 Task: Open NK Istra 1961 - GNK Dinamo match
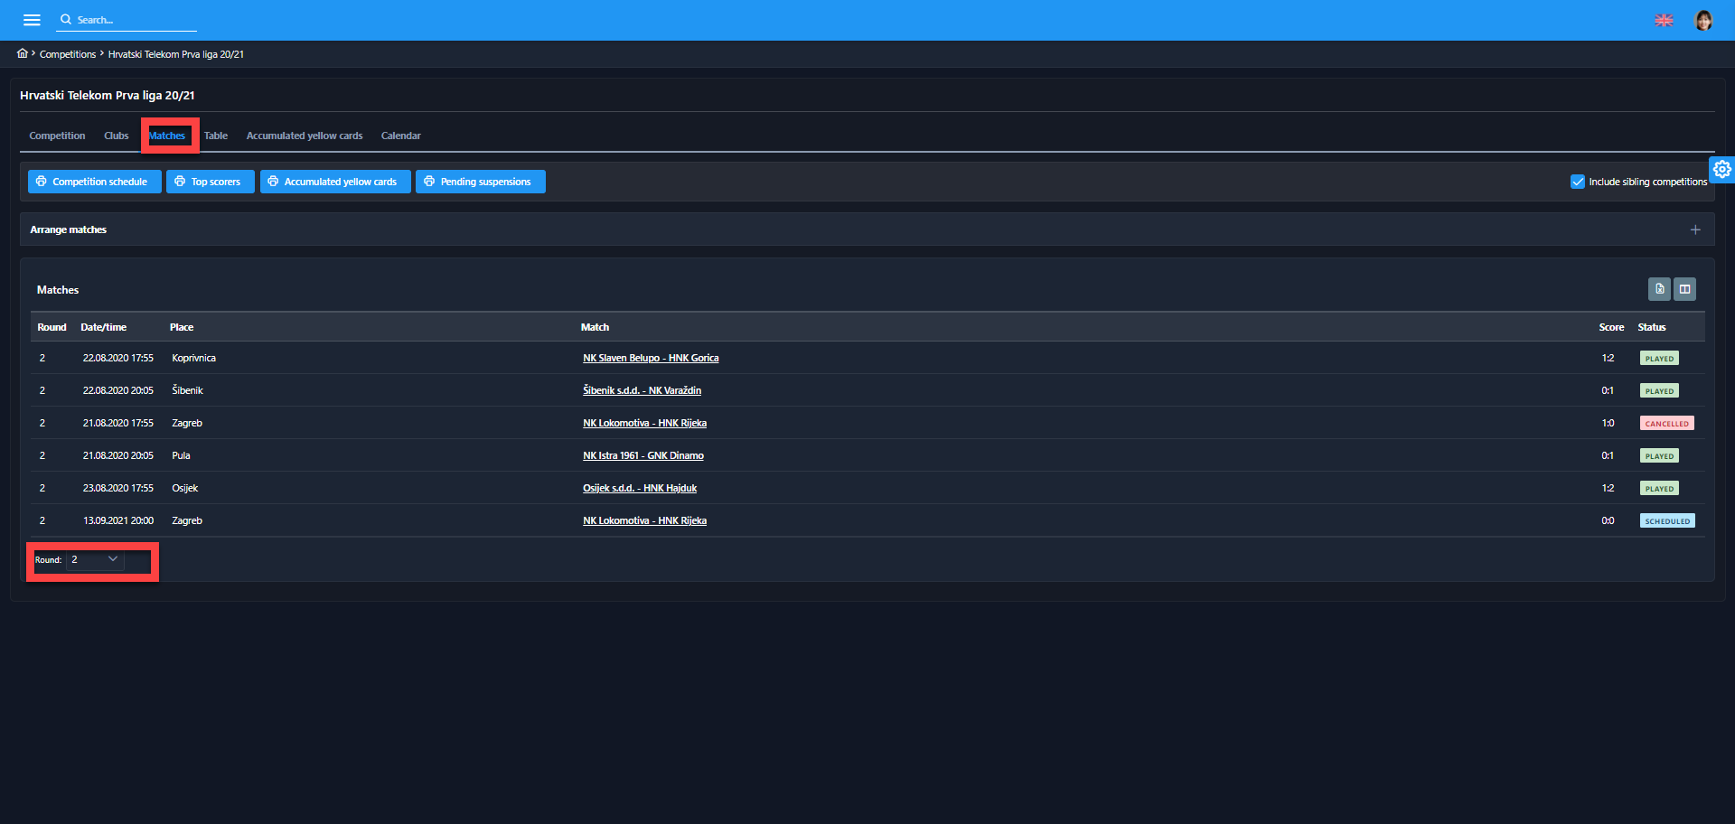coord(642,455)
